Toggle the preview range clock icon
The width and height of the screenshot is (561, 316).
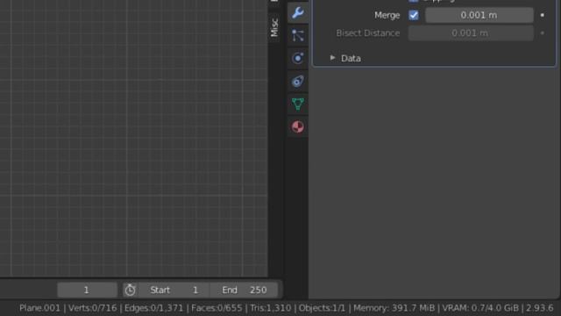tap(130, 290)
